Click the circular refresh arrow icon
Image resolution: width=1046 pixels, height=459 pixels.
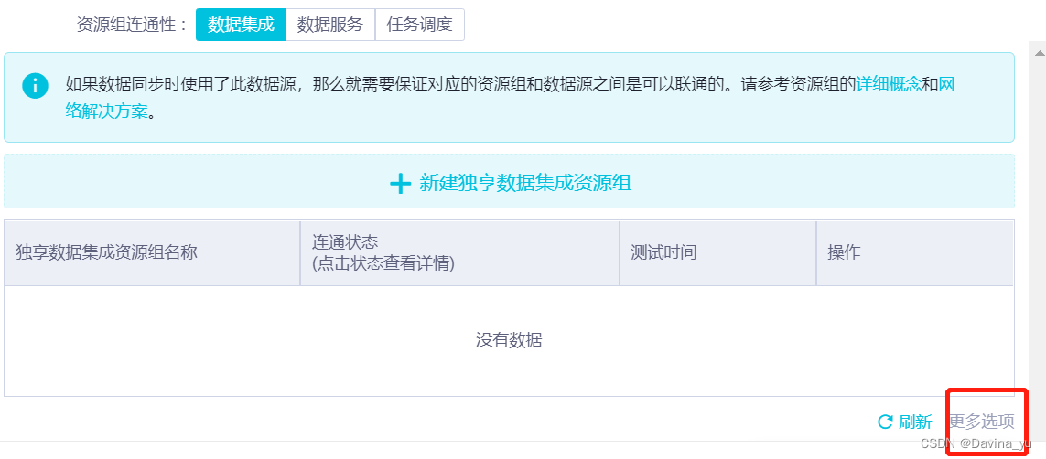pos(885,422)
